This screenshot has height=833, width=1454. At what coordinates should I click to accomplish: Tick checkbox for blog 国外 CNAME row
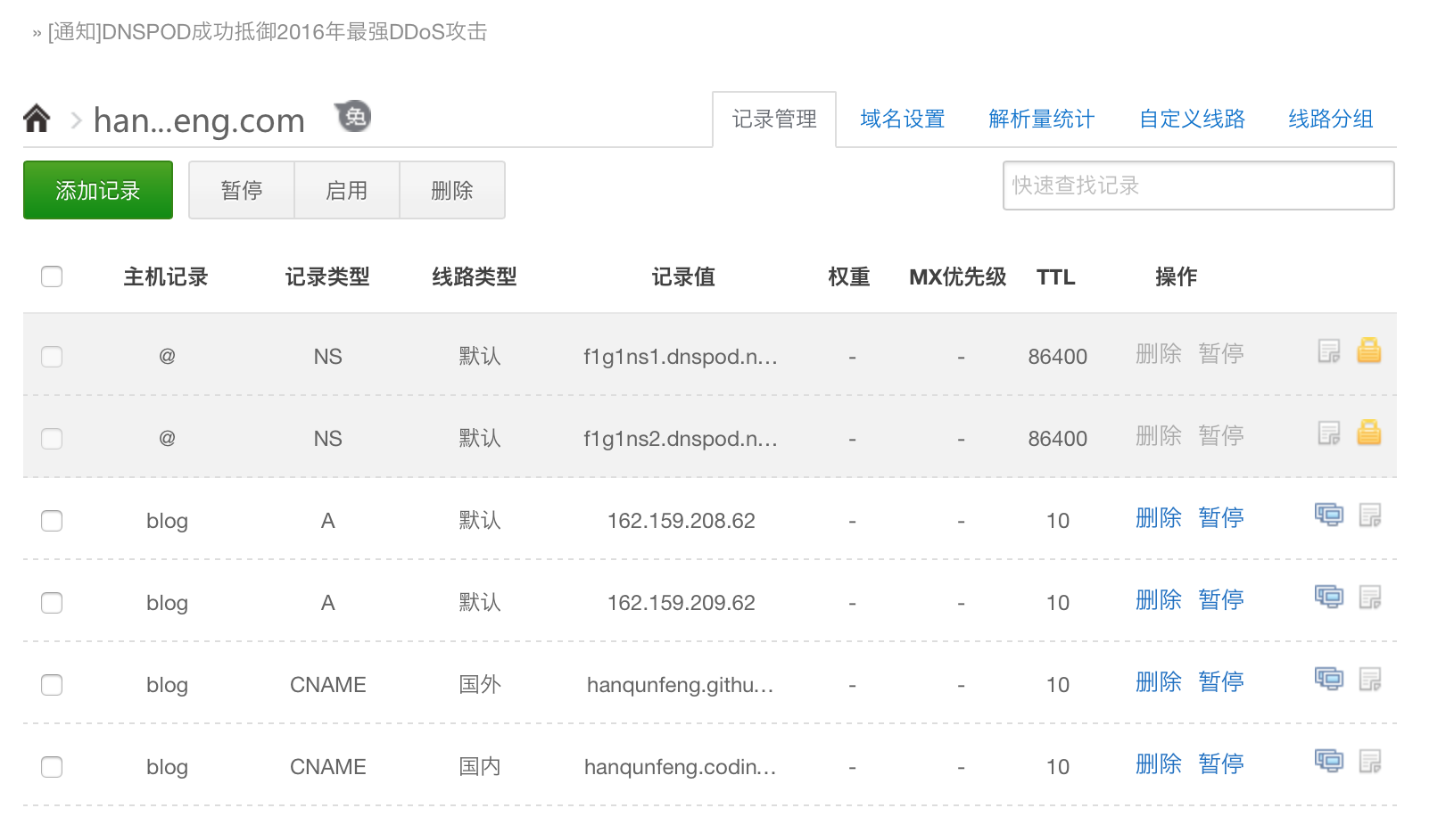[52, 685]
